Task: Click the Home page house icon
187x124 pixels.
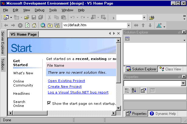Action: [x=34, y=25]
